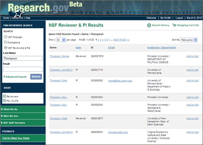The height and width of the screenshot is (145, 203).
Task: Go to My Profile in top bar
Action: click(x=166, y=18)
